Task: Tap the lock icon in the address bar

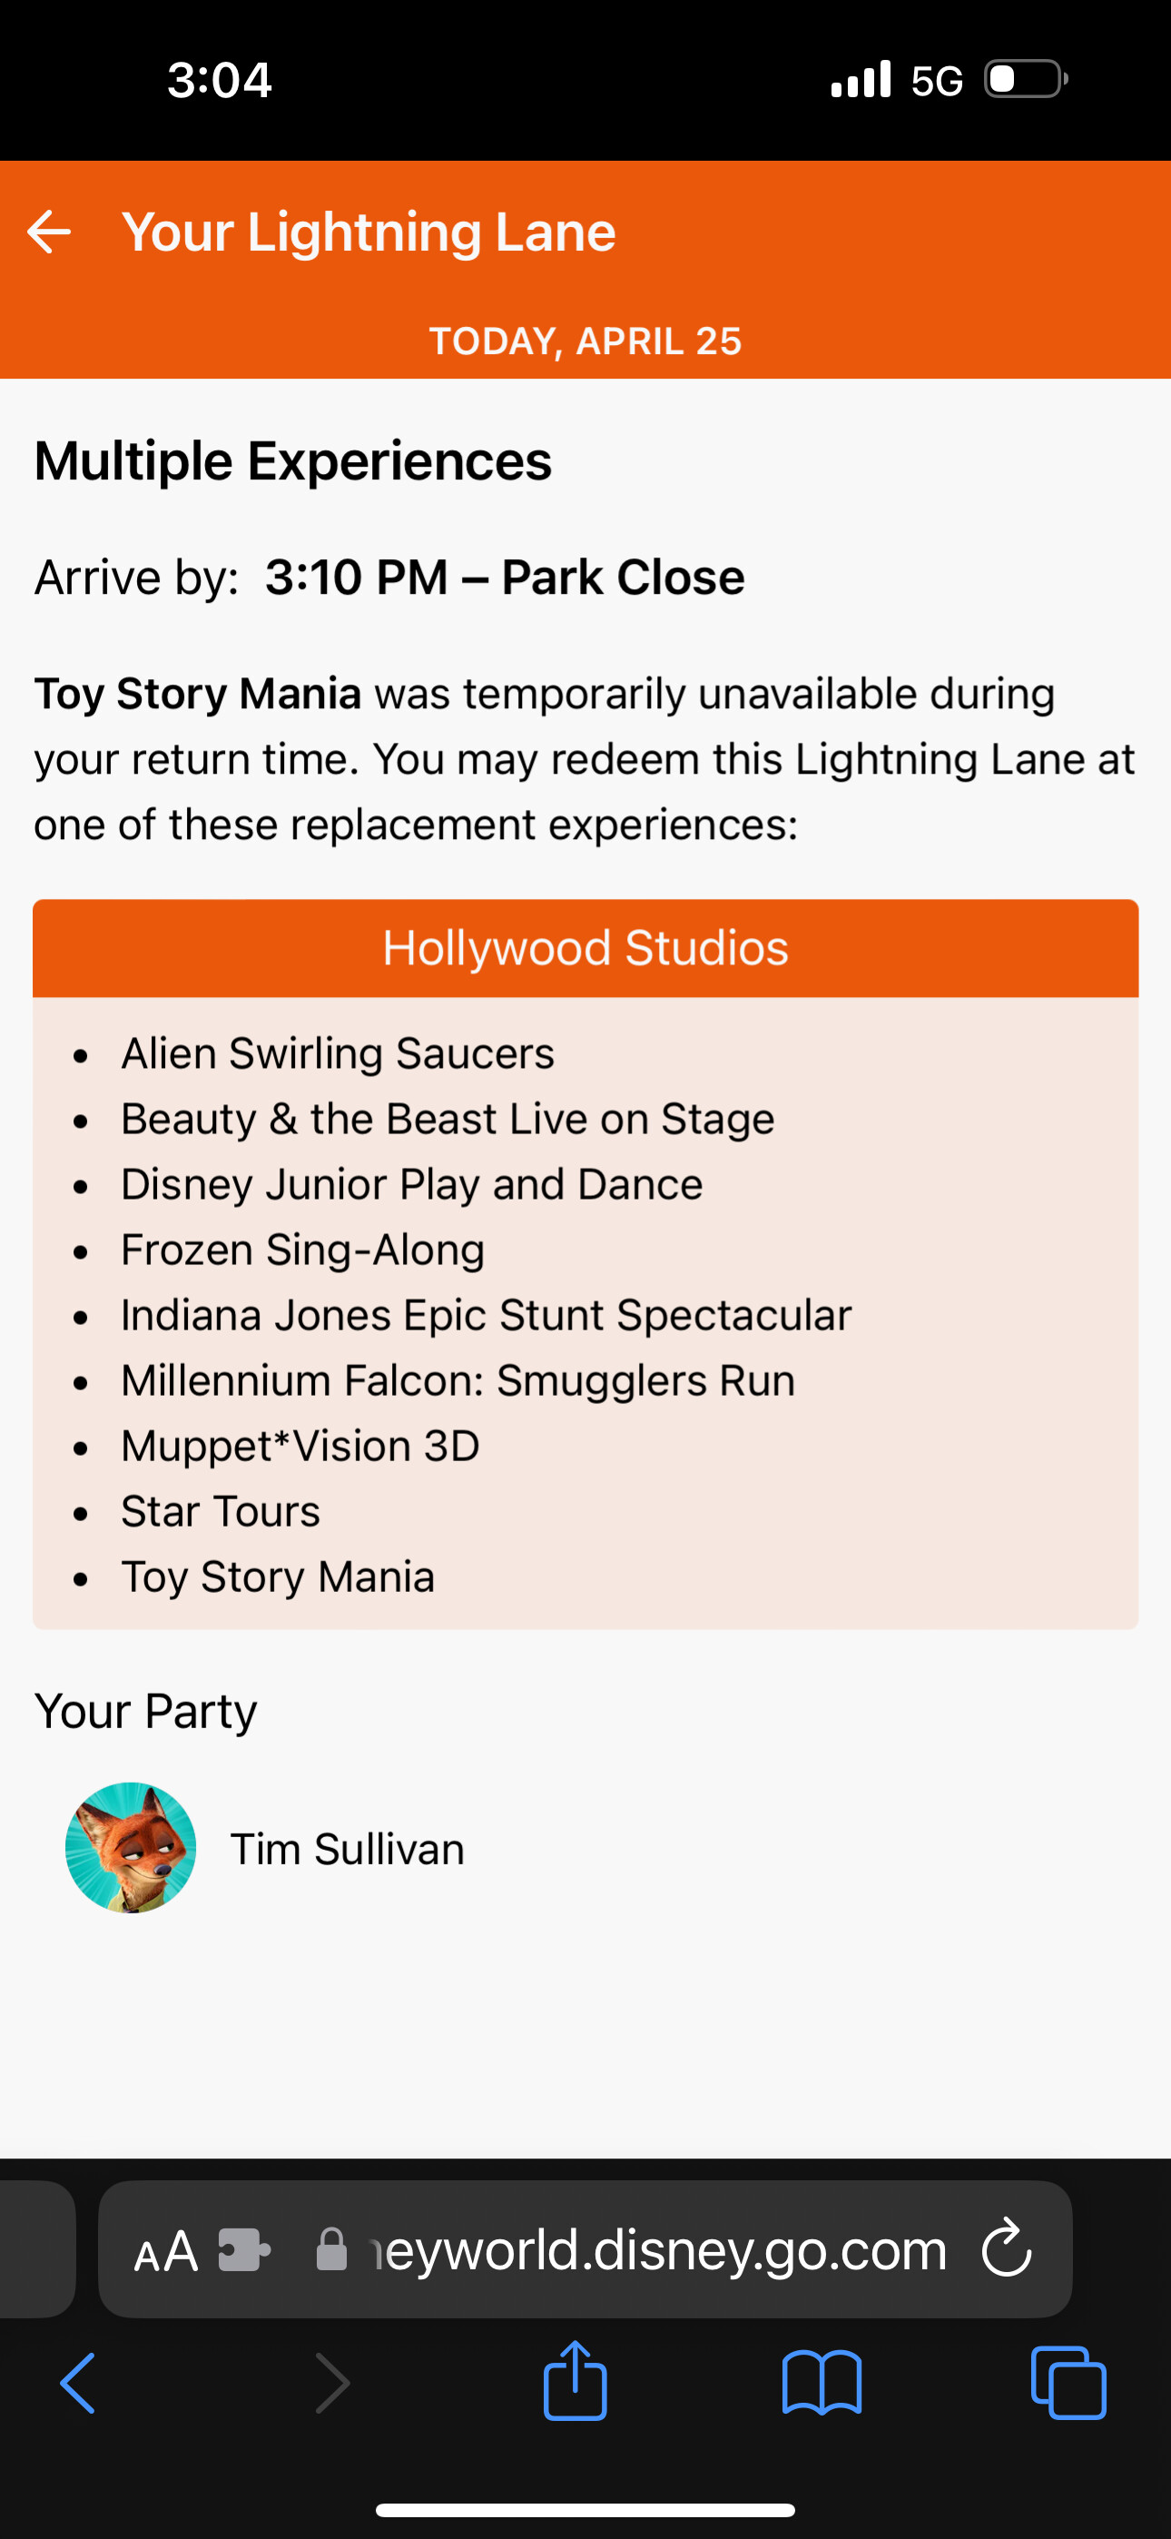Action: [x=331, y=2250]
